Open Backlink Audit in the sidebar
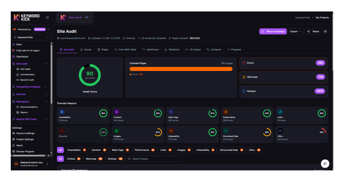Image resolution: width=344 pixels, height=179 pixels. (25, 80)
